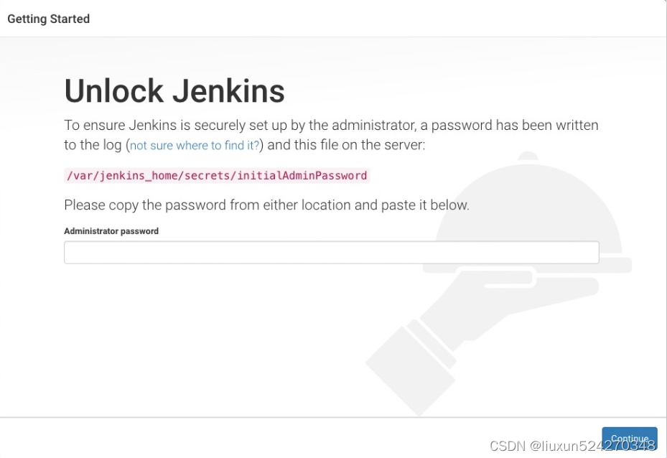667x458 pixels.
Task: Click the 'Getting Started' header text
Action: (x=48, y=19)
